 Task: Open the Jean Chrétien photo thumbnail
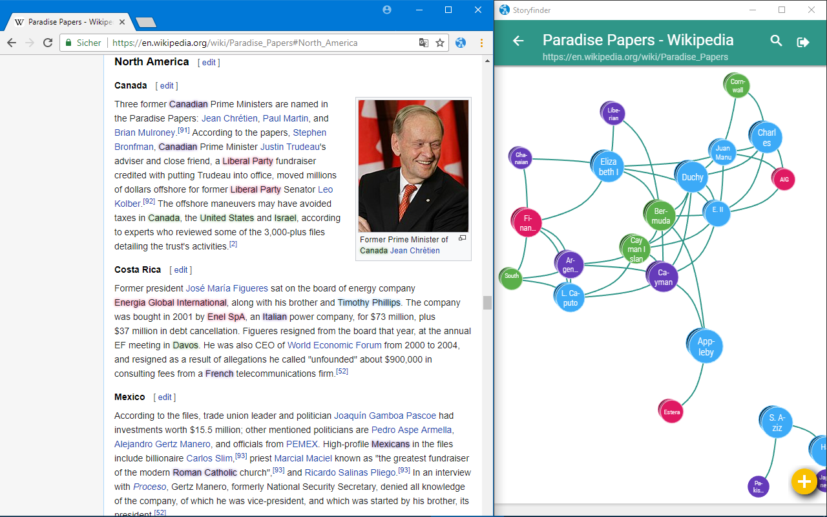413,166
